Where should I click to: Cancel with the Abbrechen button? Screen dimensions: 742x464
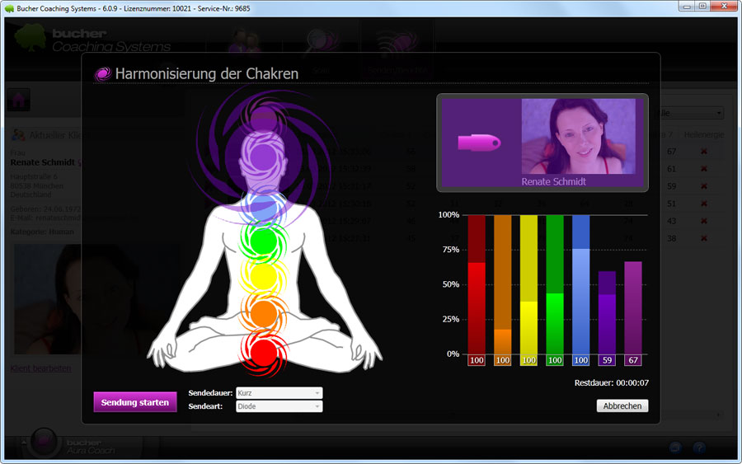tap(622, 405)
